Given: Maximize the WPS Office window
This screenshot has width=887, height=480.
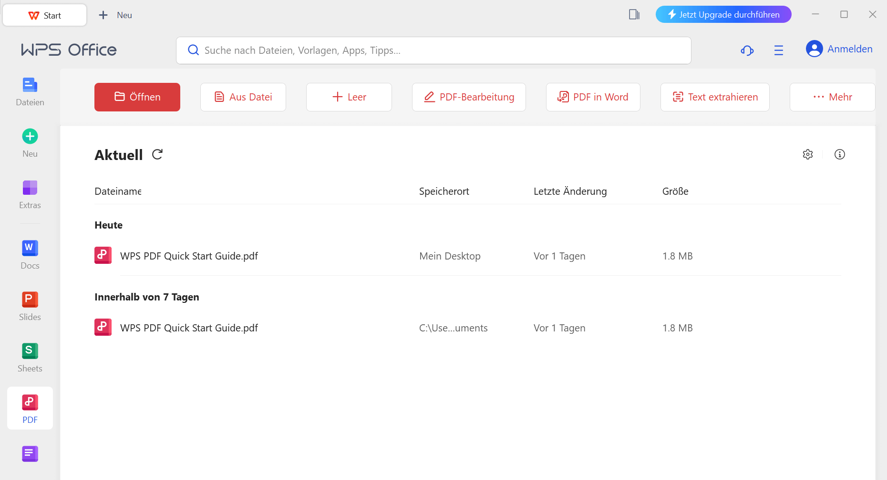Looking at the screenshot, I should click(x=844, y=14).
